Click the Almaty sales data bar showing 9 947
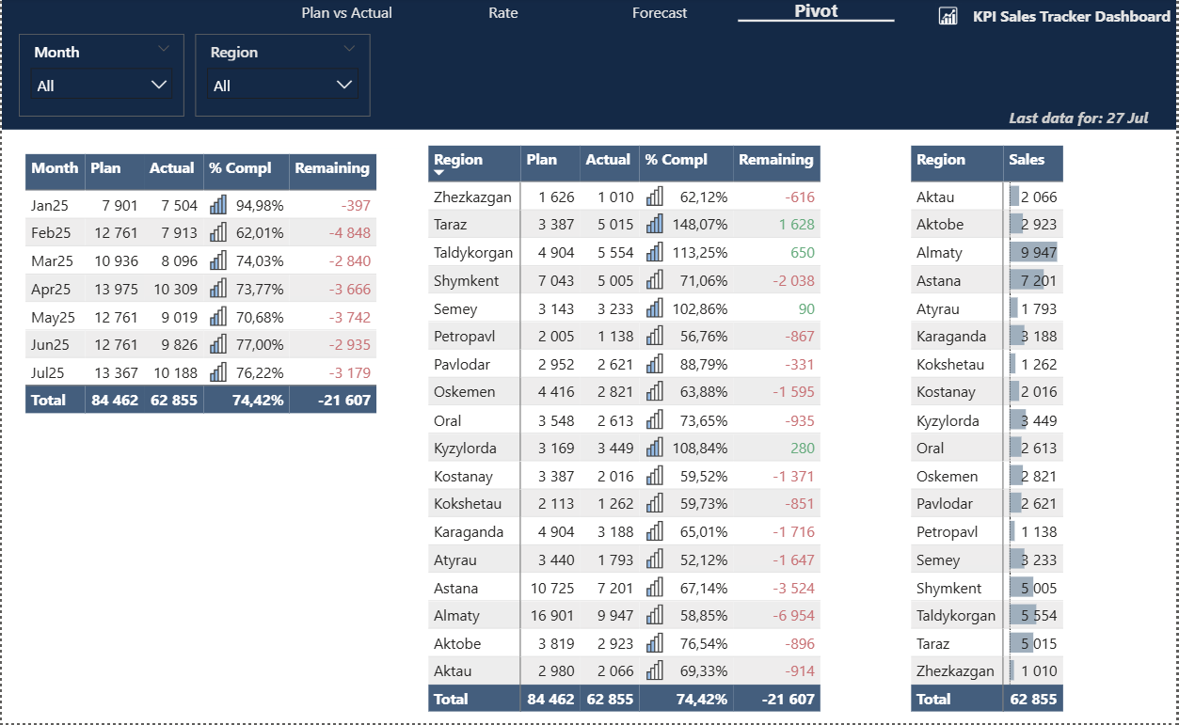The width and height of the screenshot is (1179, 725). (1033, 252)
